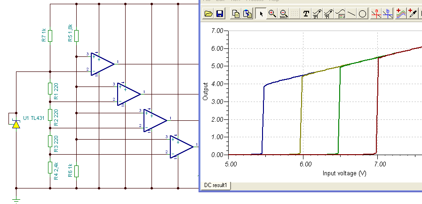The height and width of the screenshot is (204, 422).
Task: Reset zoom with the 100% magnifier
Action: click(283, 14)
